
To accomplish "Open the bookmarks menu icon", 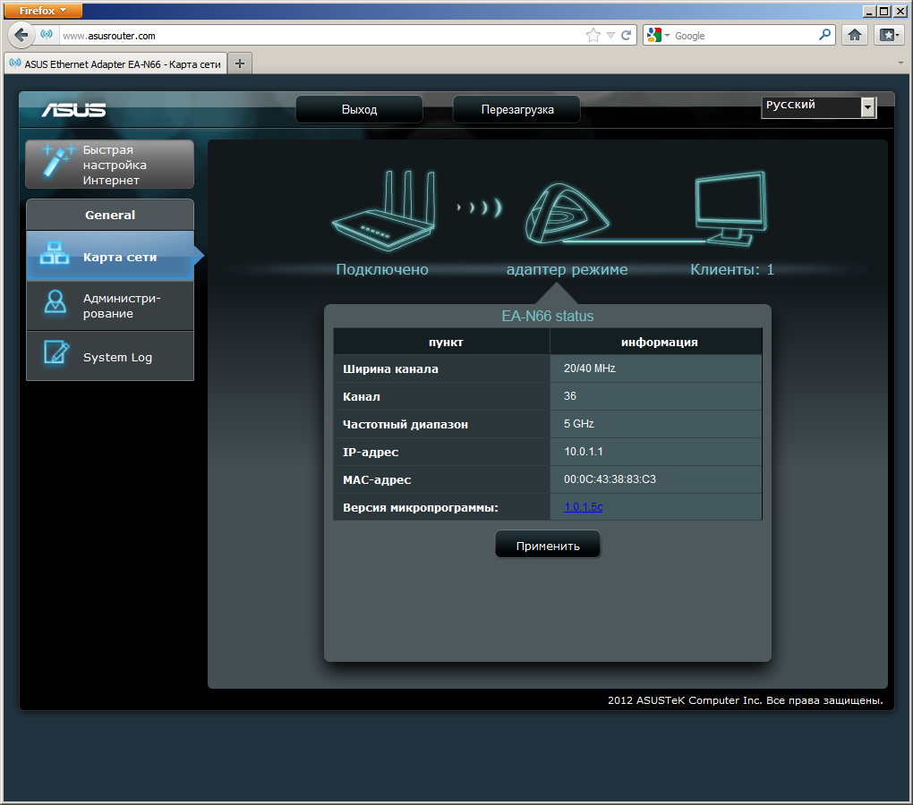I will point(889,36).
